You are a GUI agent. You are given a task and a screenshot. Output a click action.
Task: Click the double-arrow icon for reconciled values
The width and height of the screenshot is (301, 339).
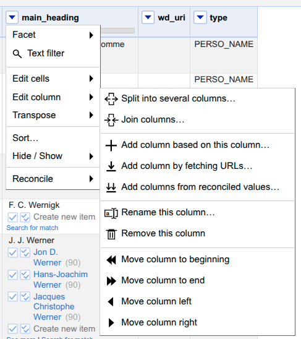click(111, 187)
